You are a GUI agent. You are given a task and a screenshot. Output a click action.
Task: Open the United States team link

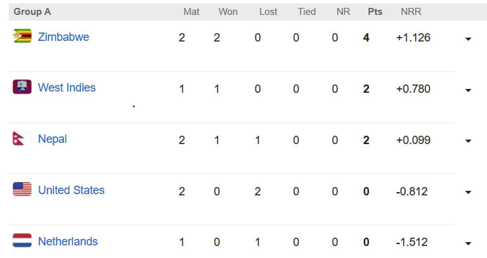click(71, 190)
